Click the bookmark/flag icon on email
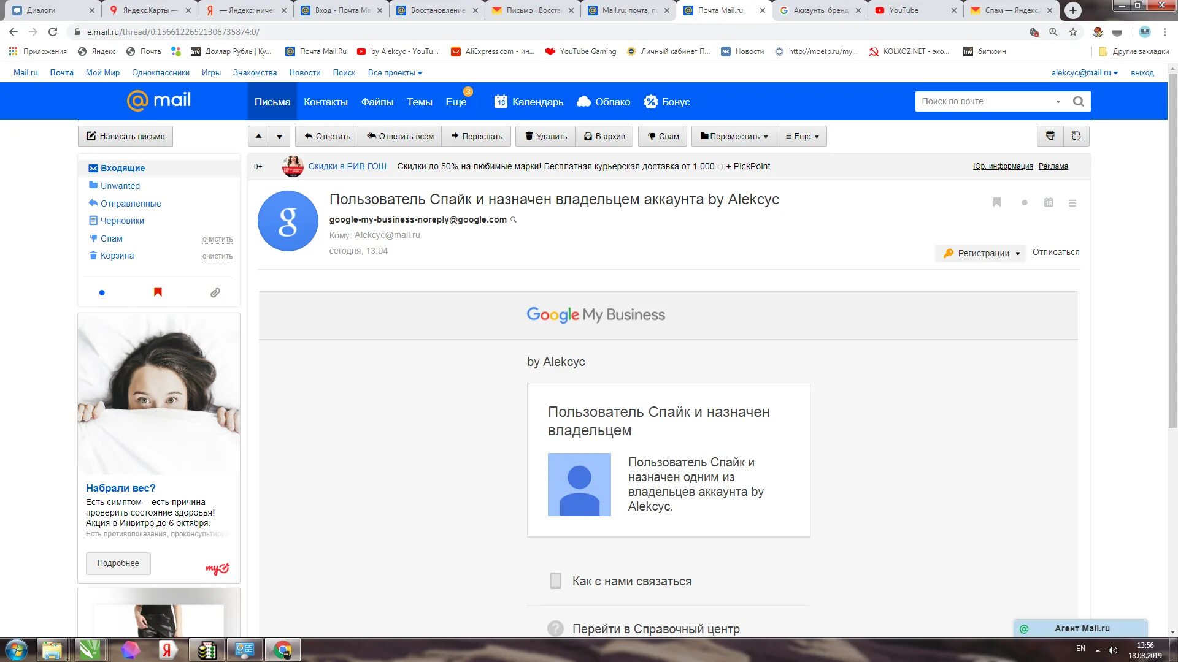The width and height of the screenshot is (1178, 662). [x=997, y=203]
